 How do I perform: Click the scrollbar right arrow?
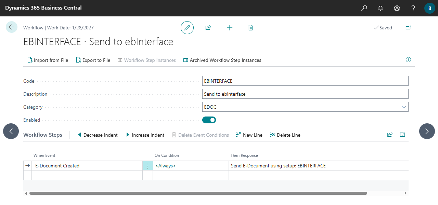(406, 193)
